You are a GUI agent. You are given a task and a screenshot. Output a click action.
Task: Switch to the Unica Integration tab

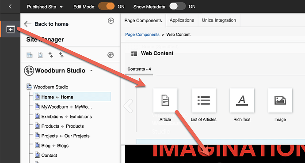tap(219, 20)
